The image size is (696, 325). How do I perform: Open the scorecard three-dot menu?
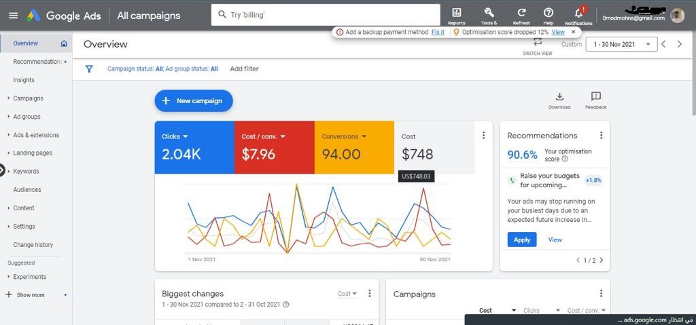coord(484,136)
